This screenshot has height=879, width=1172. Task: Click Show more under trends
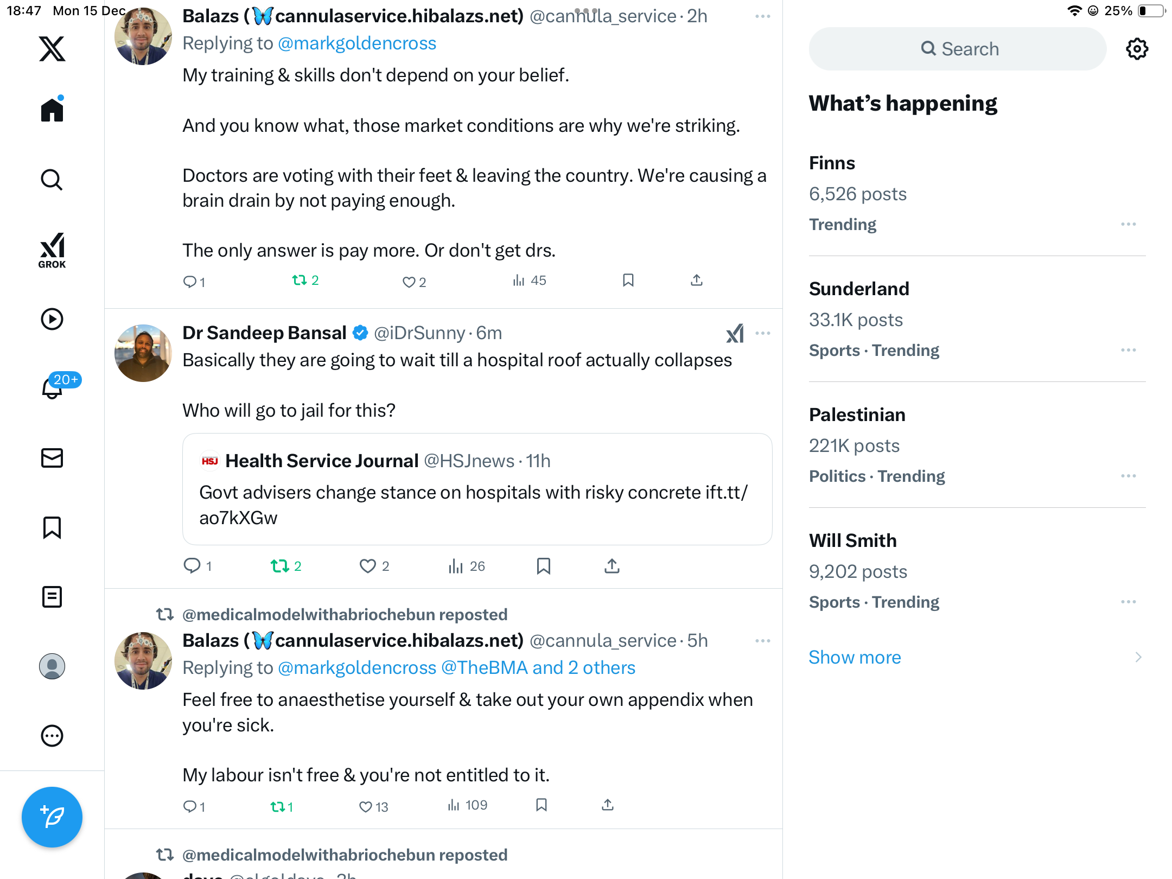click(x=855, y=657)
